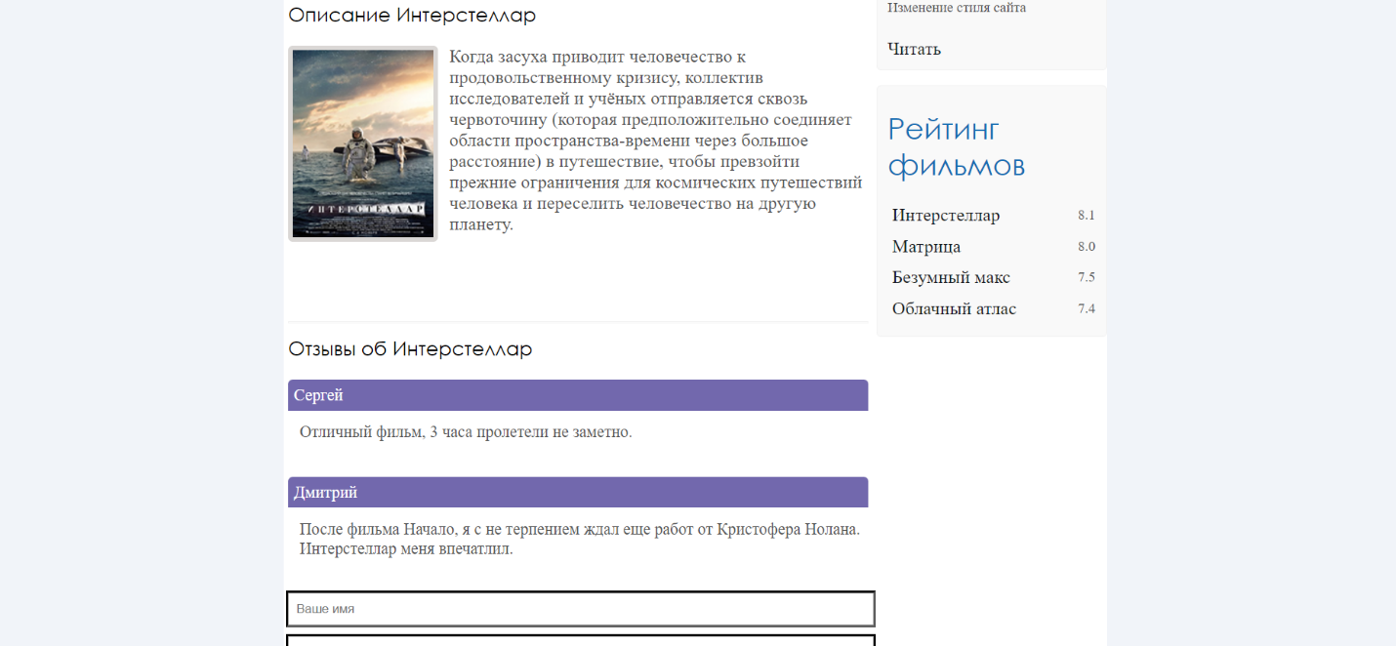Click rating value 7.5
Viewport: 1396px width, 646px height.
click(1087, 278)
